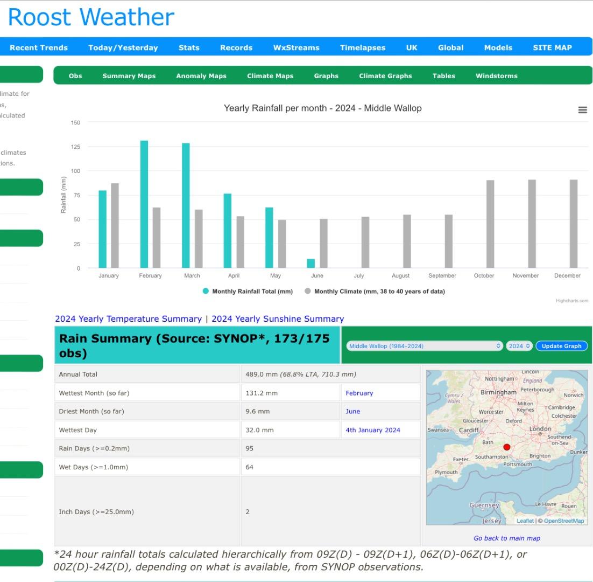Click the red station marker on map
593x582 pixels.
tap(506, 447)
